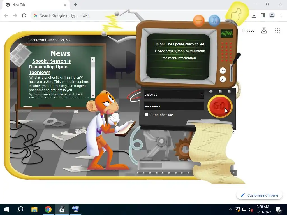Show hidden system tray icons
This screenshot has height=215, width=287.
tap(231, 209)
